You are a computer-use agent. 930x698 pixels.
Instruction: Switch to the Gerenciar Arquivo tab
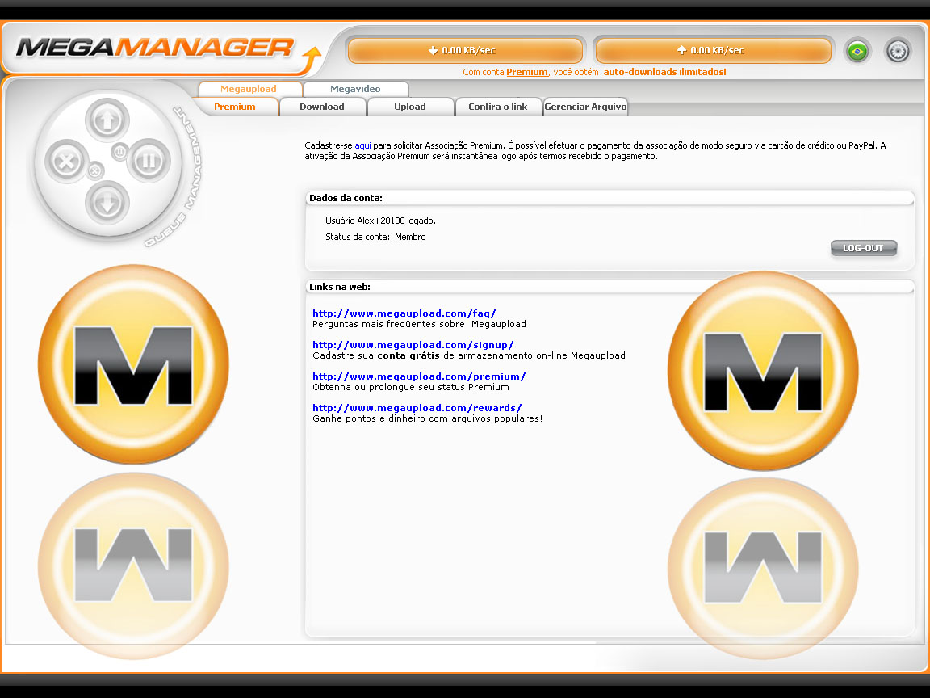pos(585,106)
